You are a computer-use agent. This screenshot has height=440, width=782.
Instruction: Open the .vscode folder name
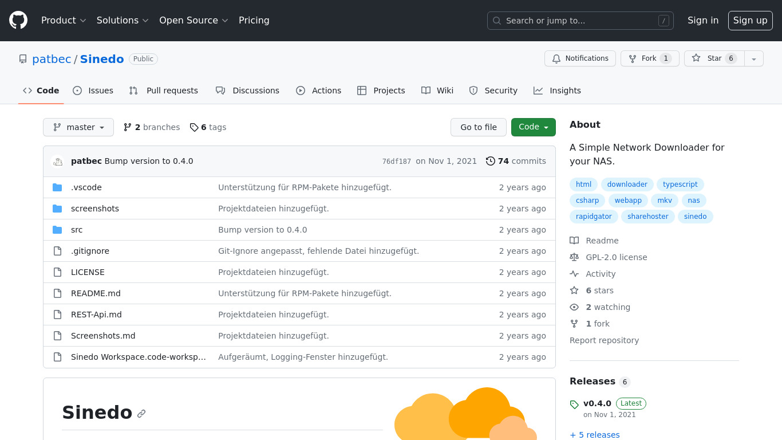(x=86, y=187)
